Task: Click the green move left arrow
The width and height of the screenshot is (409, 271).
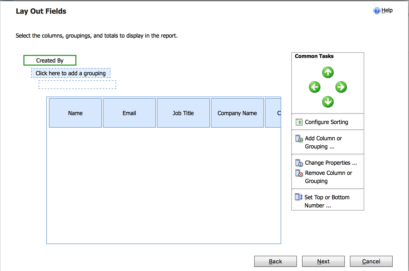Action: [x=315, y=87]
